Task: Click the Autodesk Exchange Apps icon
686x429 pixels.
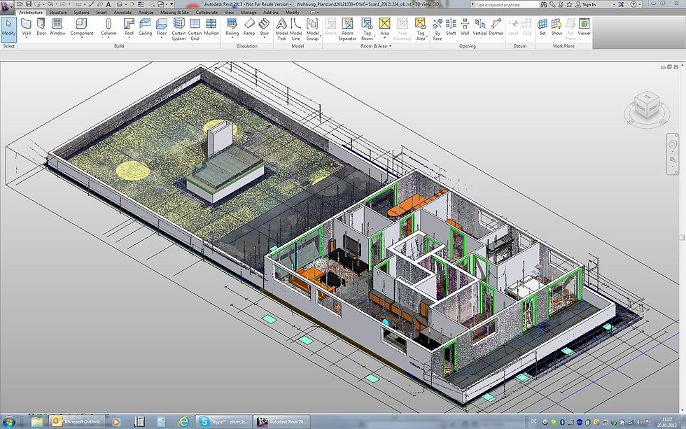Action: tap(621, 4)
